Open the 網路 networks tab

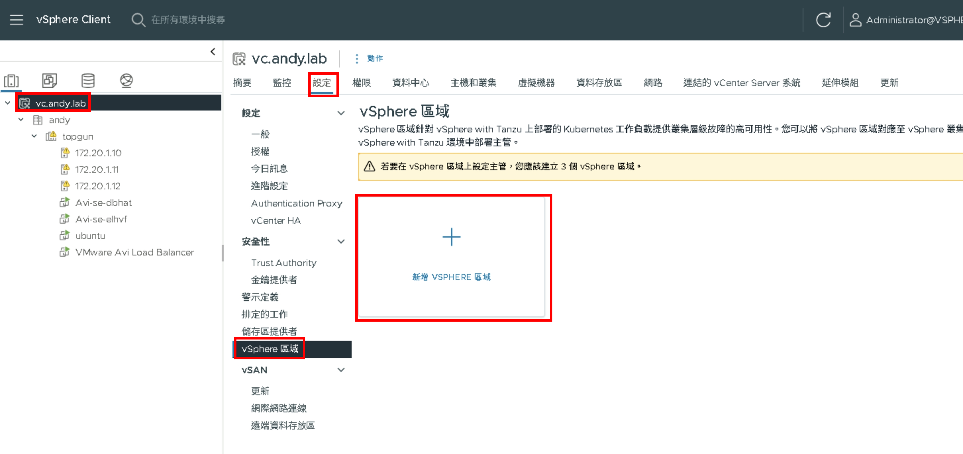point(653,83)
